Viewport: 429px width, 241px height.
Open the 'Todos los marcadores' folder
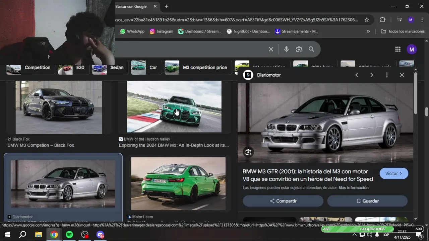pyautogui.click(x=403, y=31)
